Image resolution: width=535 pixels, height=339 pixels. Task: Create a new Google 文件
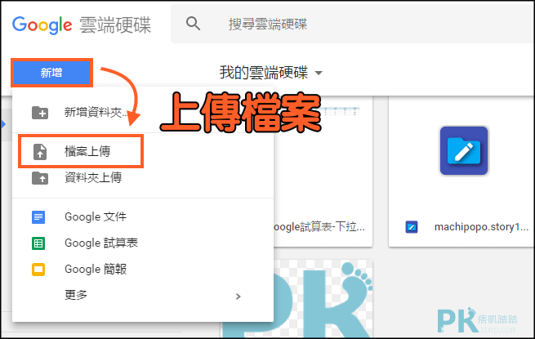[x=96, y=216]
